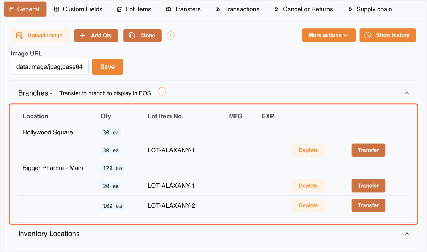This screenshot has height=252, width=427.
Task: Open the Lot items tab
Action: [x=134, y=9]
